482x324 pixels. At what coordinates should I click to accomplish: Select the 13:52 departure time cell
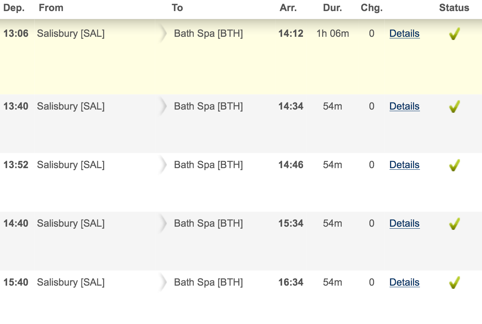click(16, 165)
